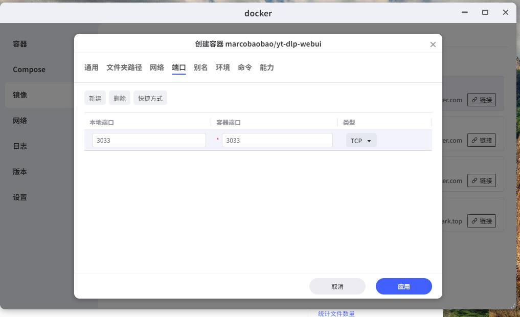Open 日志 in the docker sidebar

[x=20, y=146]
